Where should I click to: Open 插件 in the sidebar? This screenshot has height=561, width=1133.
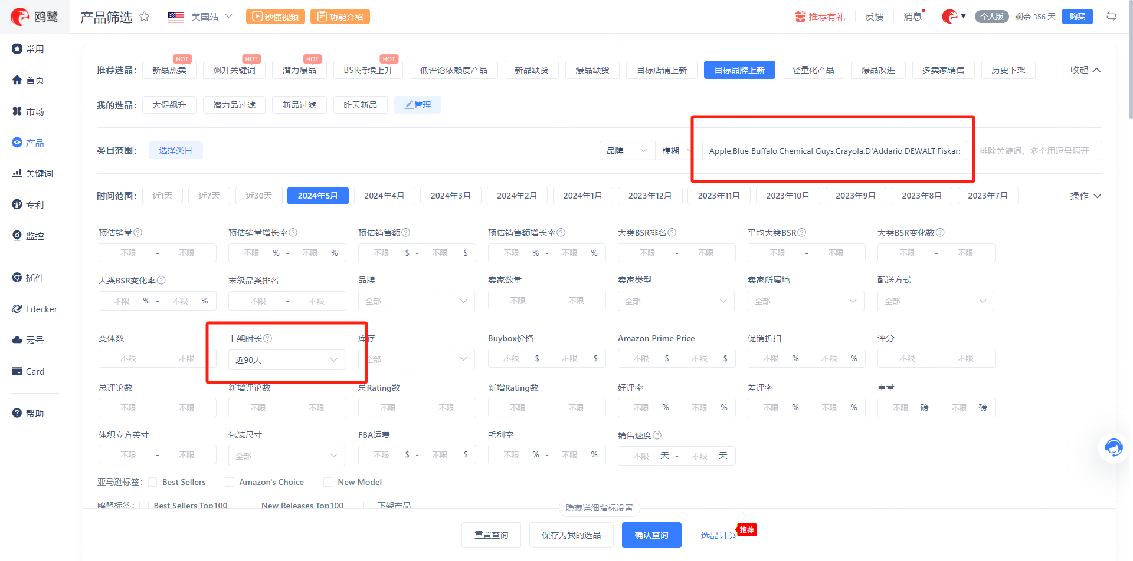(x=28, y=278)
